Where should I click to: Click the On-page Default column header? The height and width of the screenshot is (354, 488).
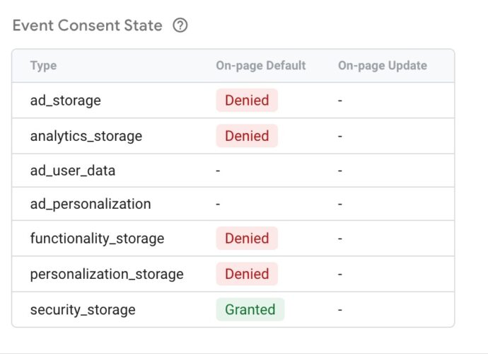tap(261, 66)
